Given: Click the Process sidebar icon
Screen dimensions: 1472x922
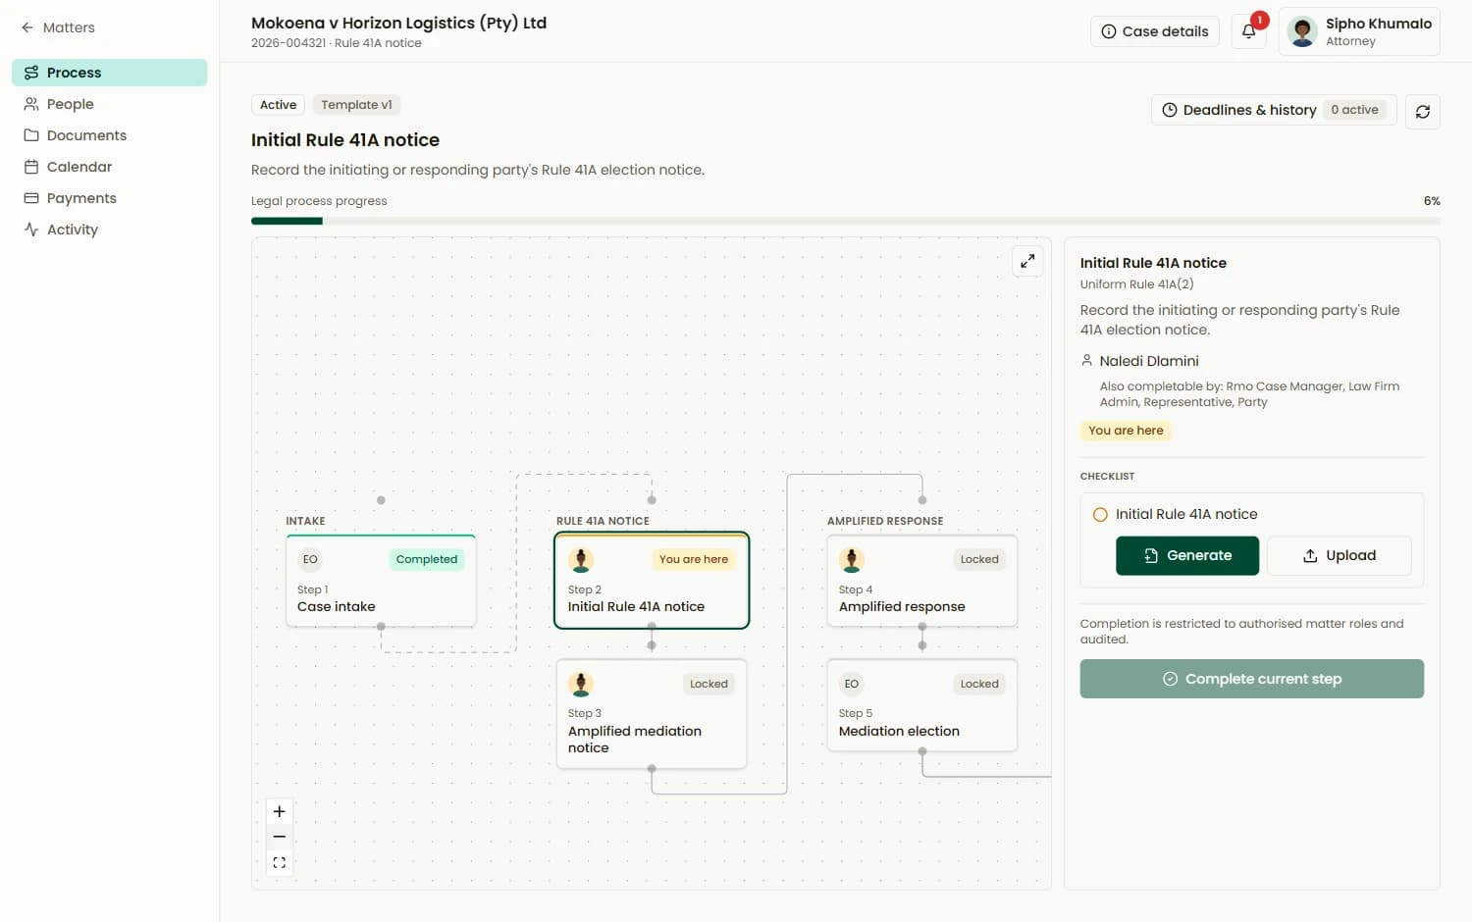Looking at the screenshot, I should [31, 73].
